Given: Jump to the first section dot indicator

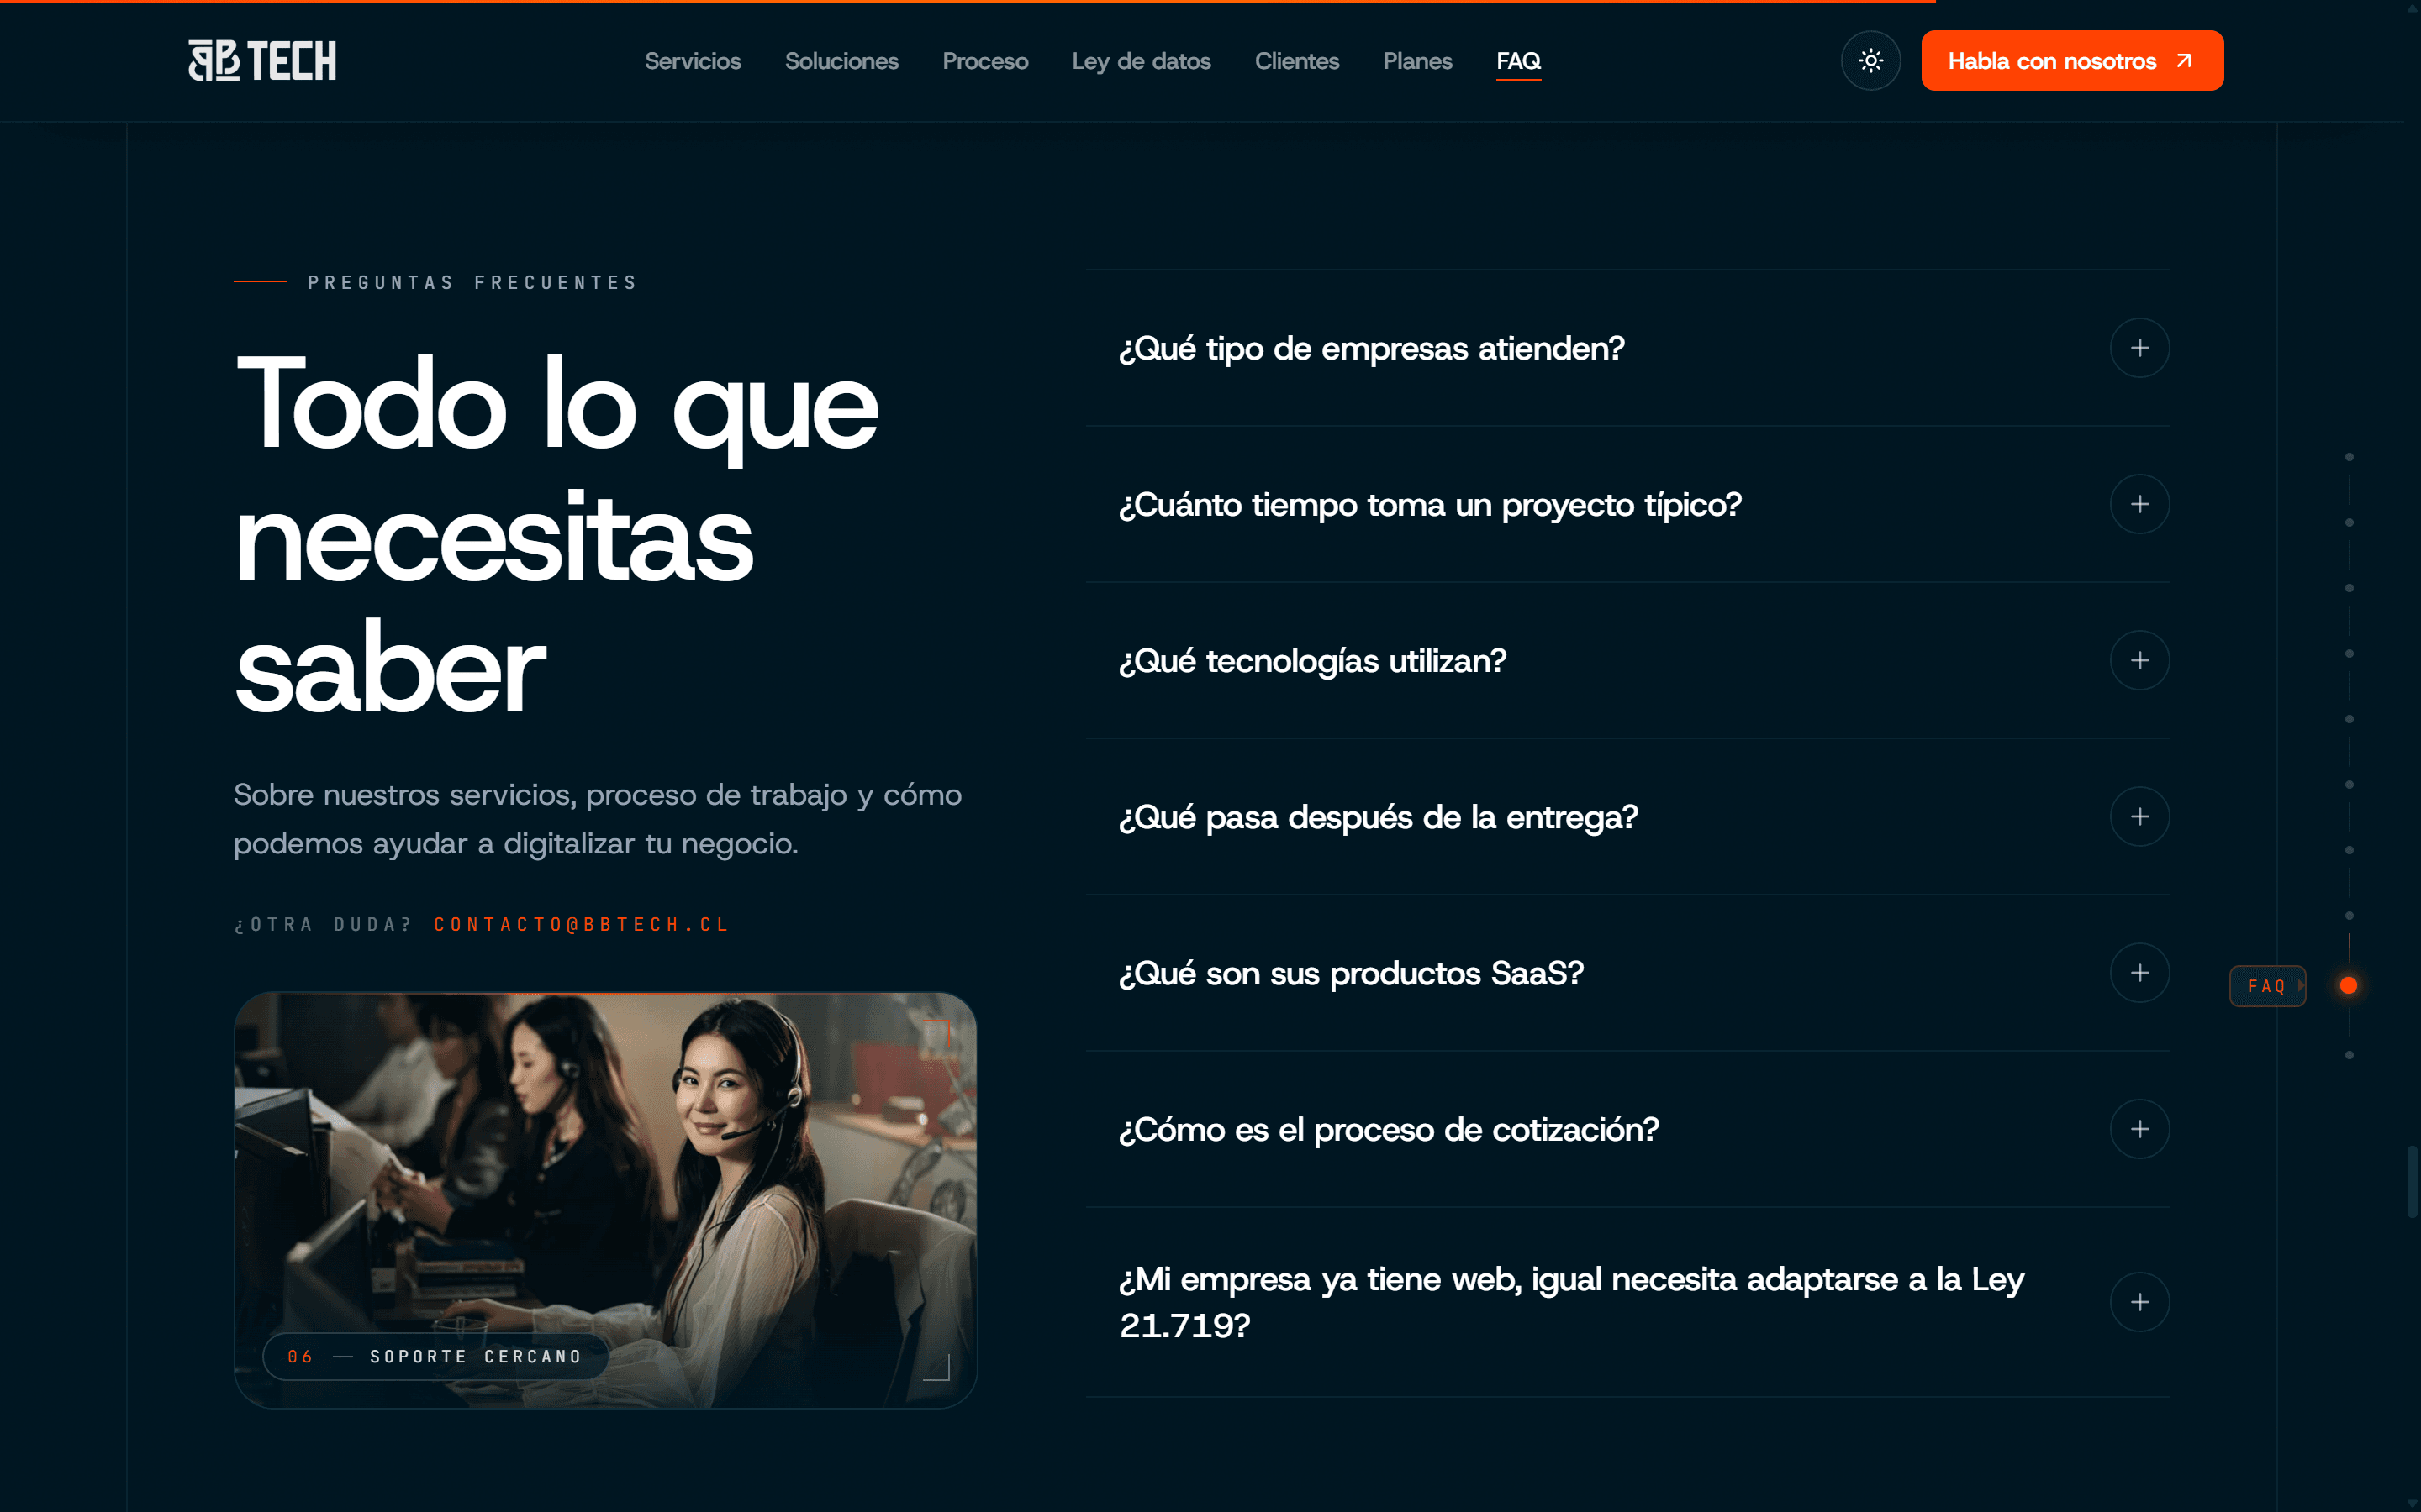Looking at the screenshot, I should click(x=2349, y=457).
